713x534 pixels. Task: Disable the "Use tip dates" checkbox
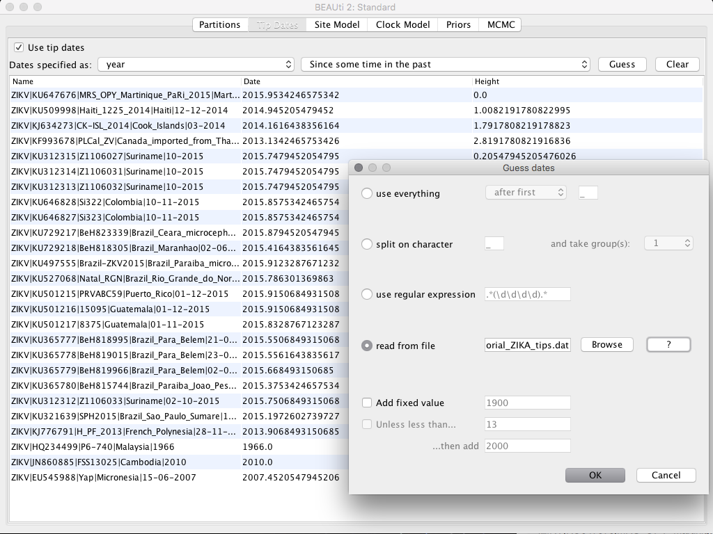click(17, 47)
